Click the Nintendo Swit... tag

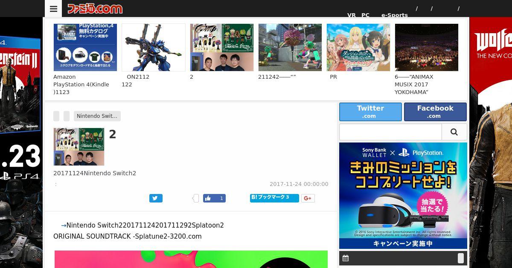(97, 116)
